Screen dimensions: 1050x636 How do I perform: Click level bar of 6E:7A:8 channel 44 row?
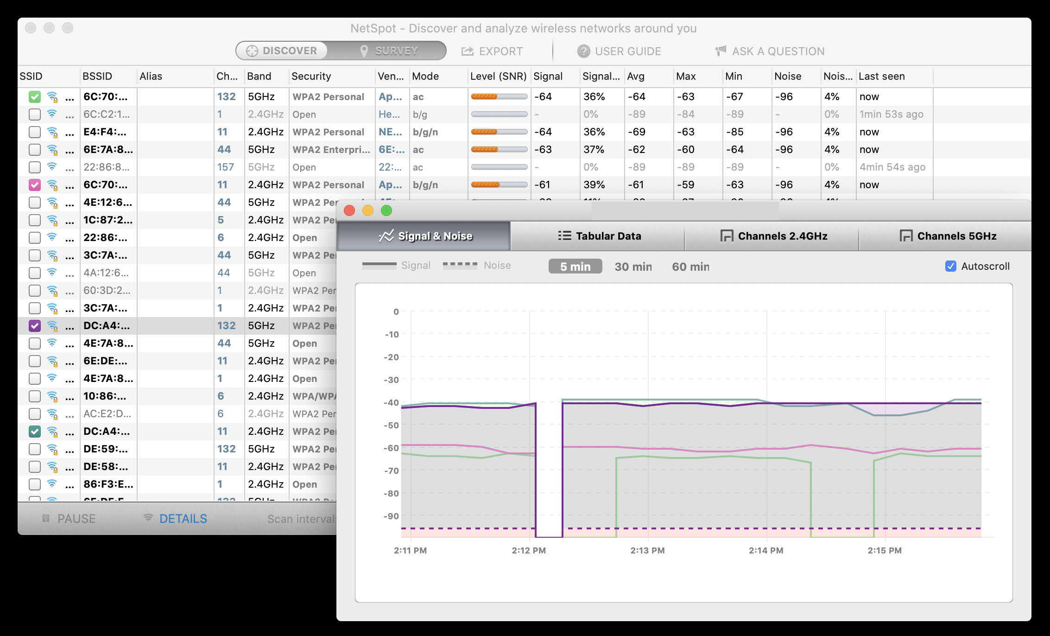499,150
